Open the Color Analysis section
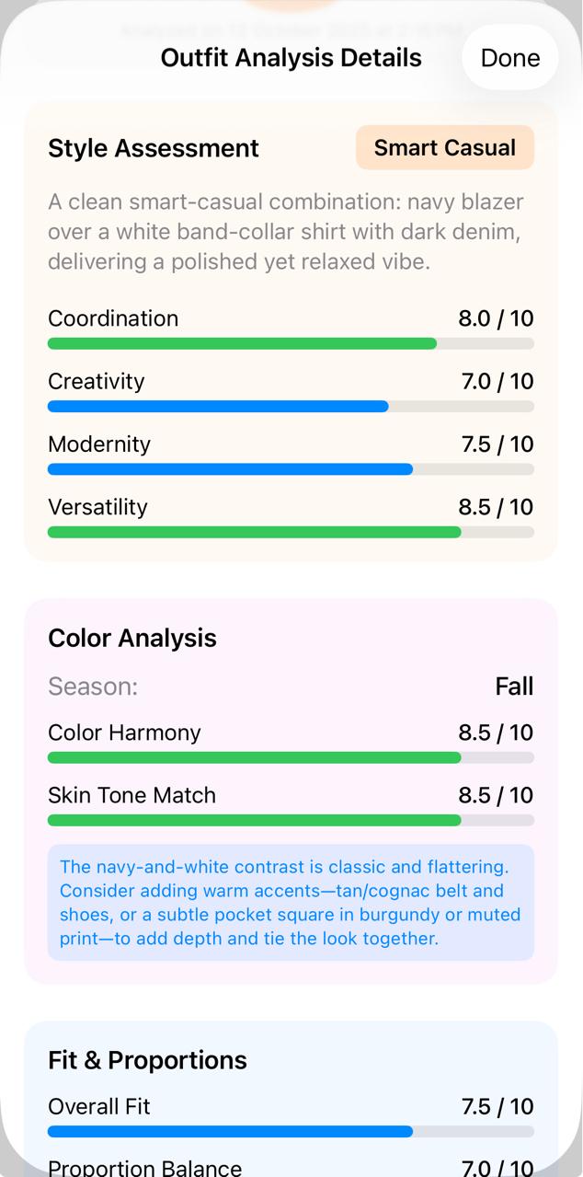Screen dimensions: 583x1177 (x=132, y=637)
